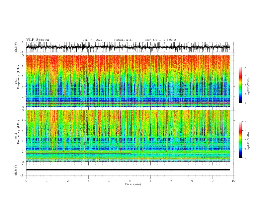Click the "VLF Spectra" plot title
This screenshot has width=263, height=203.
tap(38, 40)
